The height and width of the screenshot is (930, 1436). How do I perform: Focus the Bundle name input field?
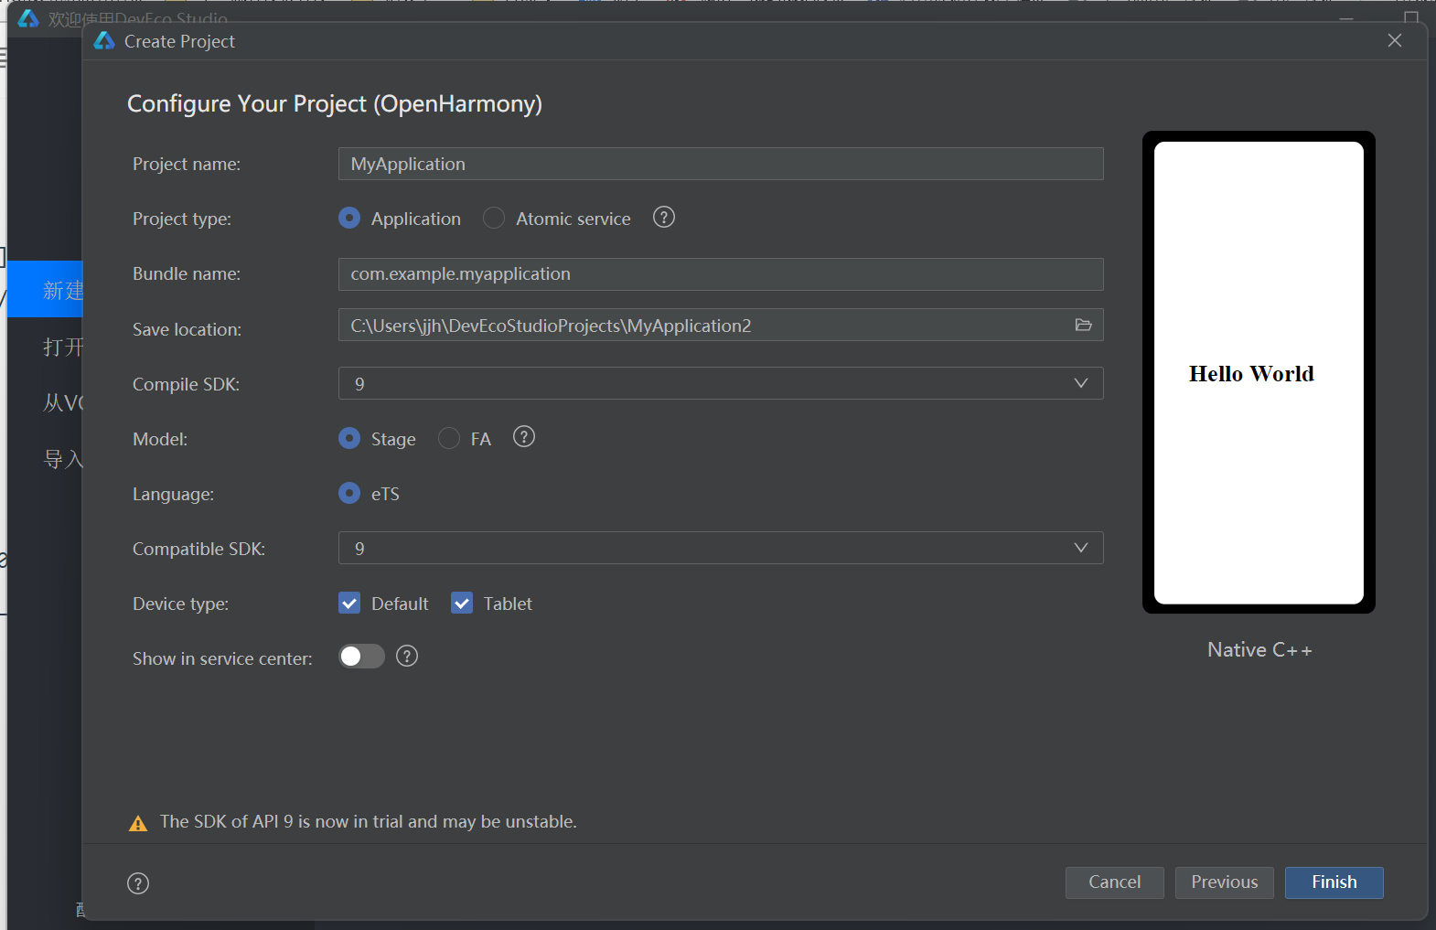[721, 274]
